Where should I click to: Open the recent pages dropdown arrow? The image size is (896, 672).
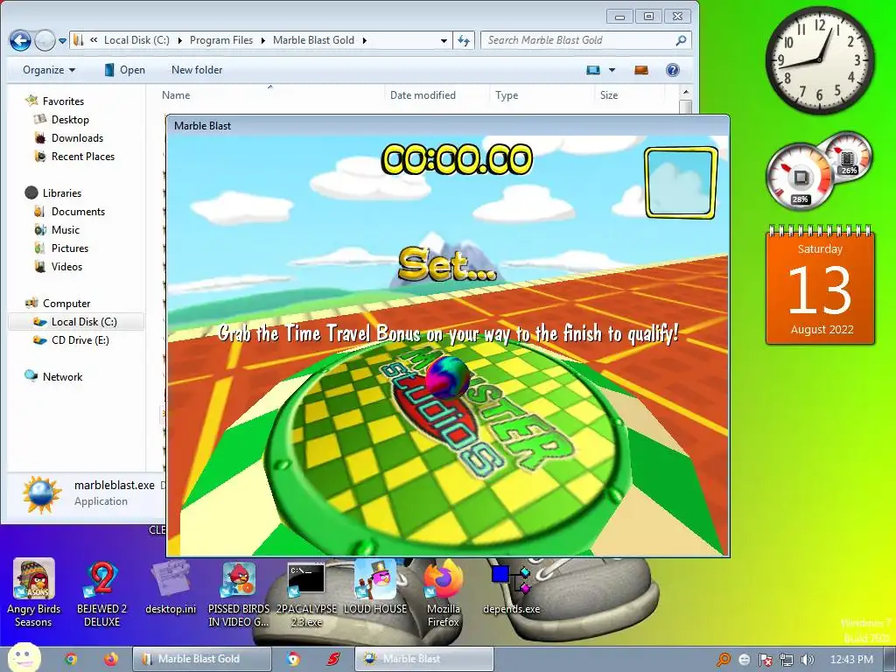pyautogui.click(x=62, y=40)
